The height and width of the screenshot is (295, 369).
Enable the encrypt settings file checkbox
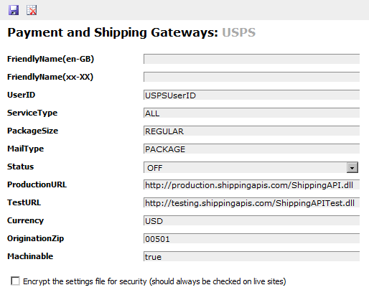click(15, 281)
